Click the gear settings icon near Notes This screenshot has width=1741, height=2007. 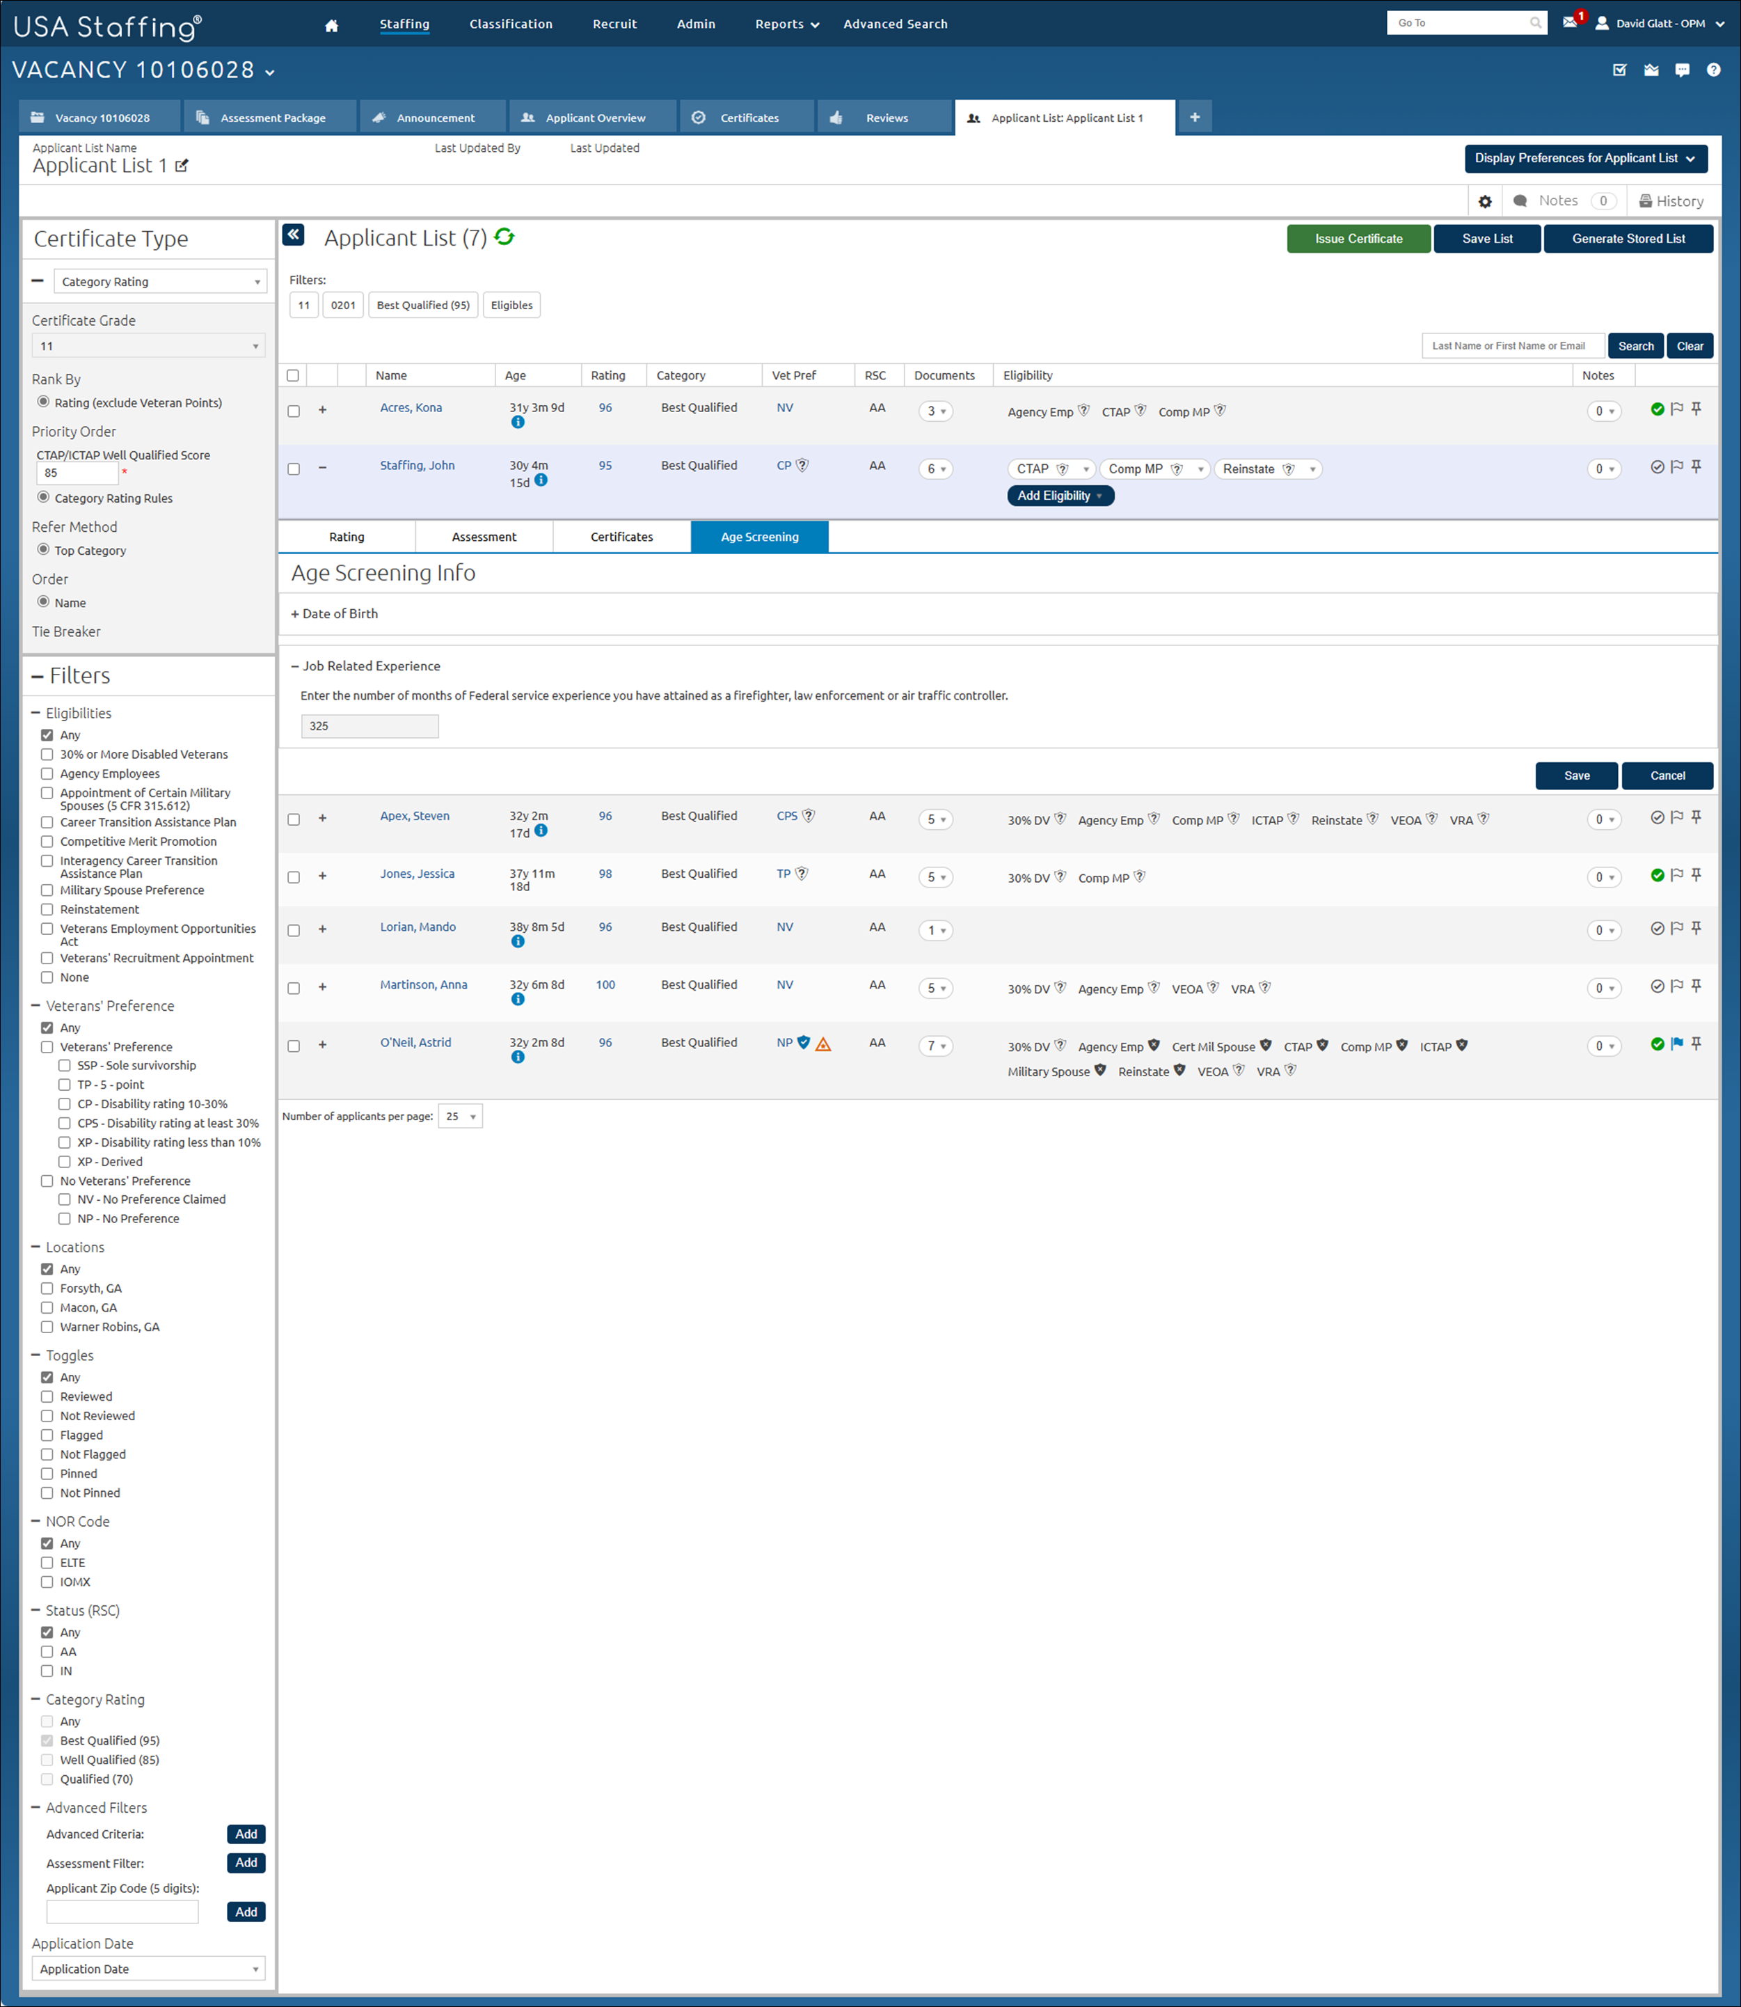click(1484, 201)
